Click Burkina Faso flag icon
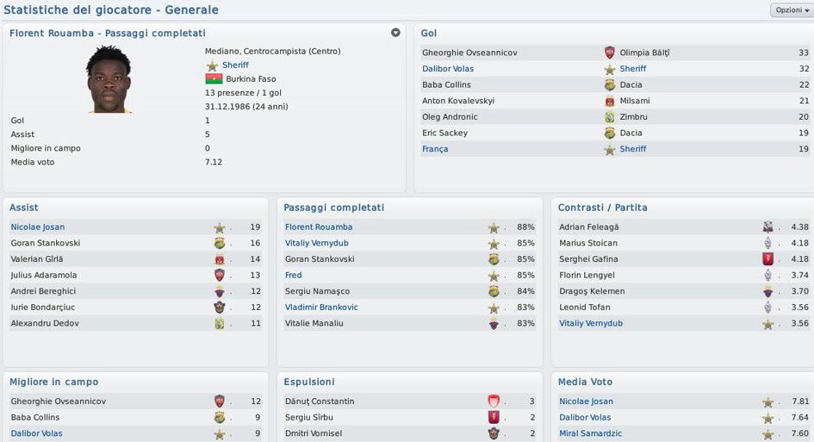 (x=212, y=79)
